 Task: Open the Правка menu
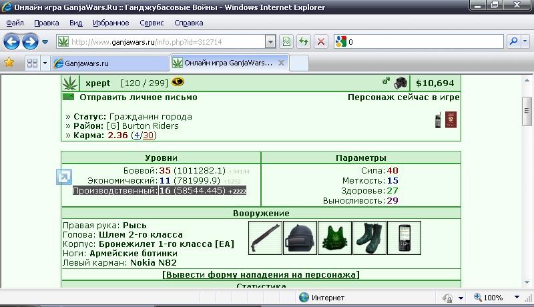pyautogui.click(x=47, y=23)
